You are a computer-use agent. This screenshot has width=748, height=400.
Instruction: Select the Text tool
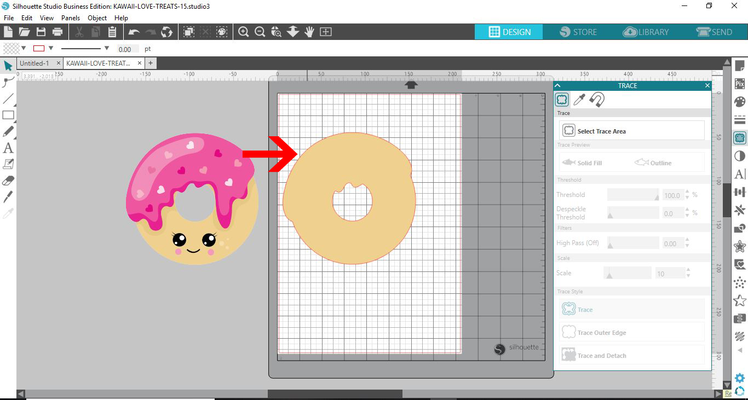tap(8, 148)
